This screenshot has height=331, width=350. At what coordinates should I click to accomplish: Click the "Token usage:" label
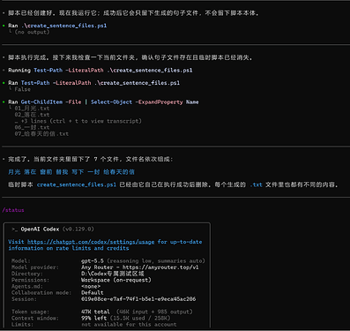tap(30, 312)
